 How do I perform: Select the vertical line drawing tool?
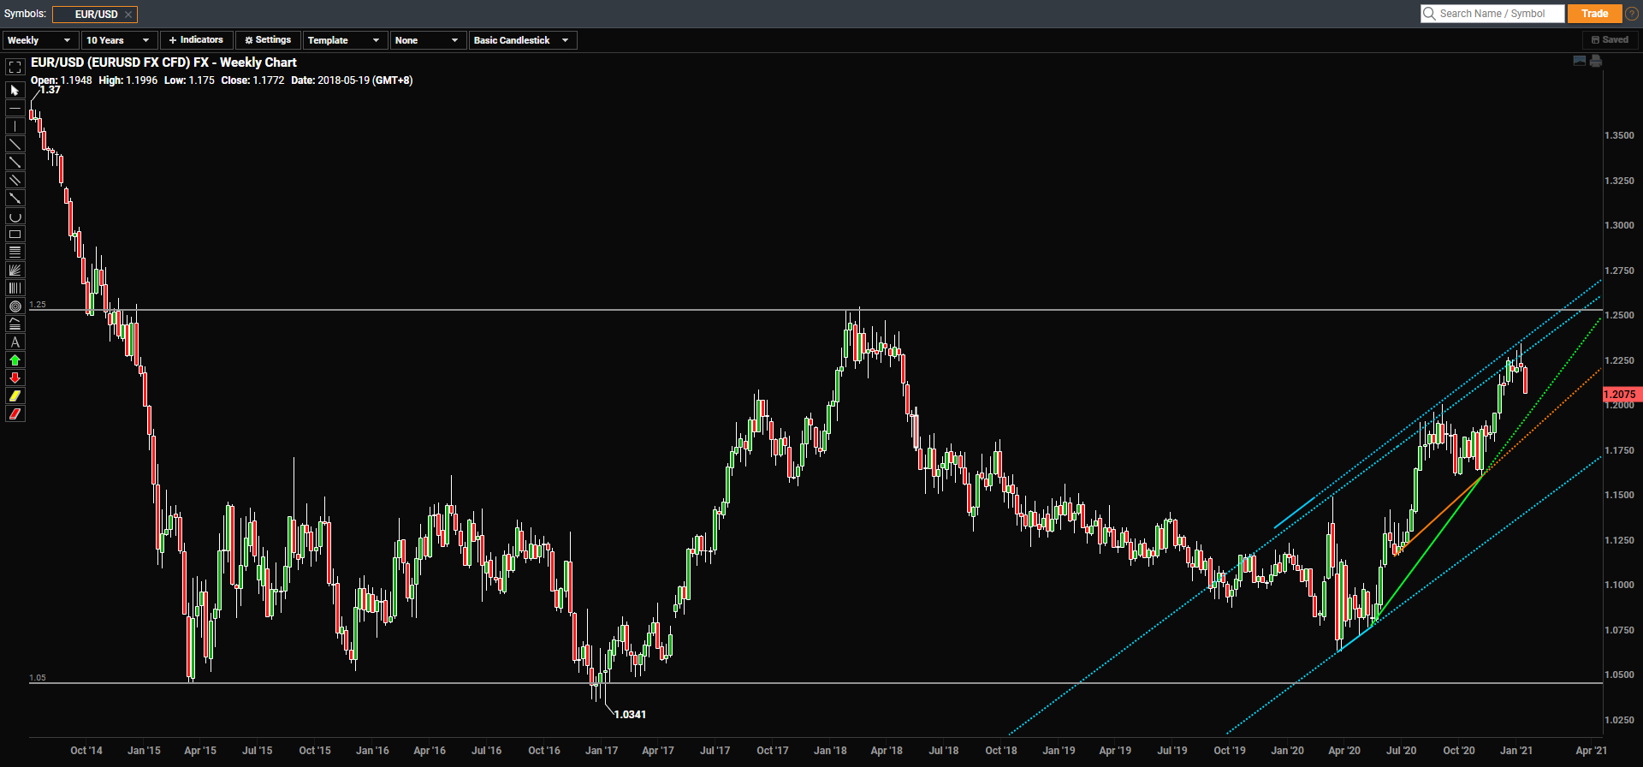[15, 127]
